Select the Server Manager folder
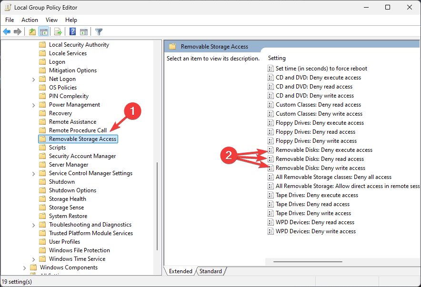This screenshot has width=421, height=287. (x=69, y=165)
